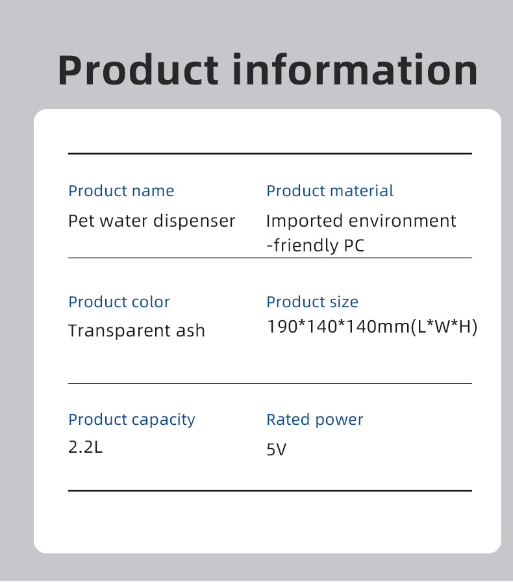The width and height of the screenshot is (513, 582).
Task: Click the thick divider below 2.2L
Action: tap(269, 490)
